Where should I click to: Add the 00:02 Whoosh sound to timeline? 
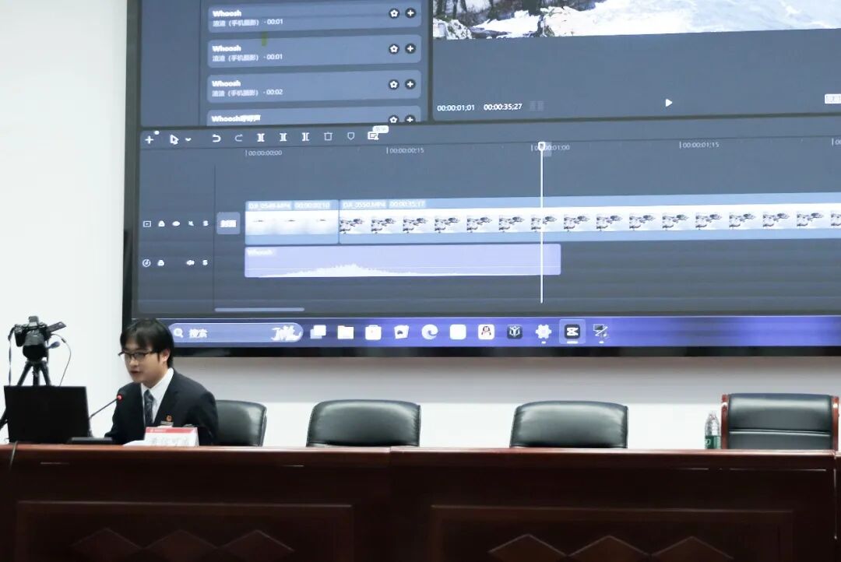pos(410,84)
